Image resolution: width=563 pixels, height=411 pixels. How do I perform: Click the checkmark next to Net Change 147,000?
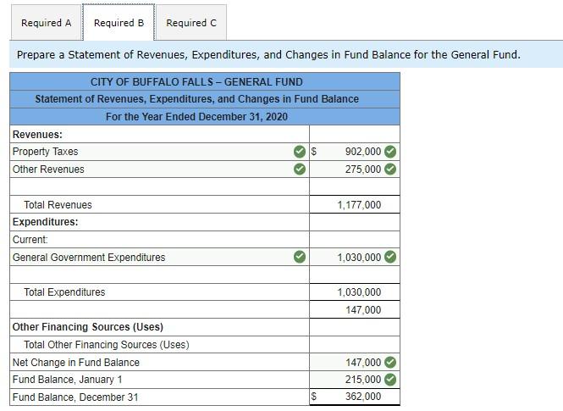(x=390, y=362)
